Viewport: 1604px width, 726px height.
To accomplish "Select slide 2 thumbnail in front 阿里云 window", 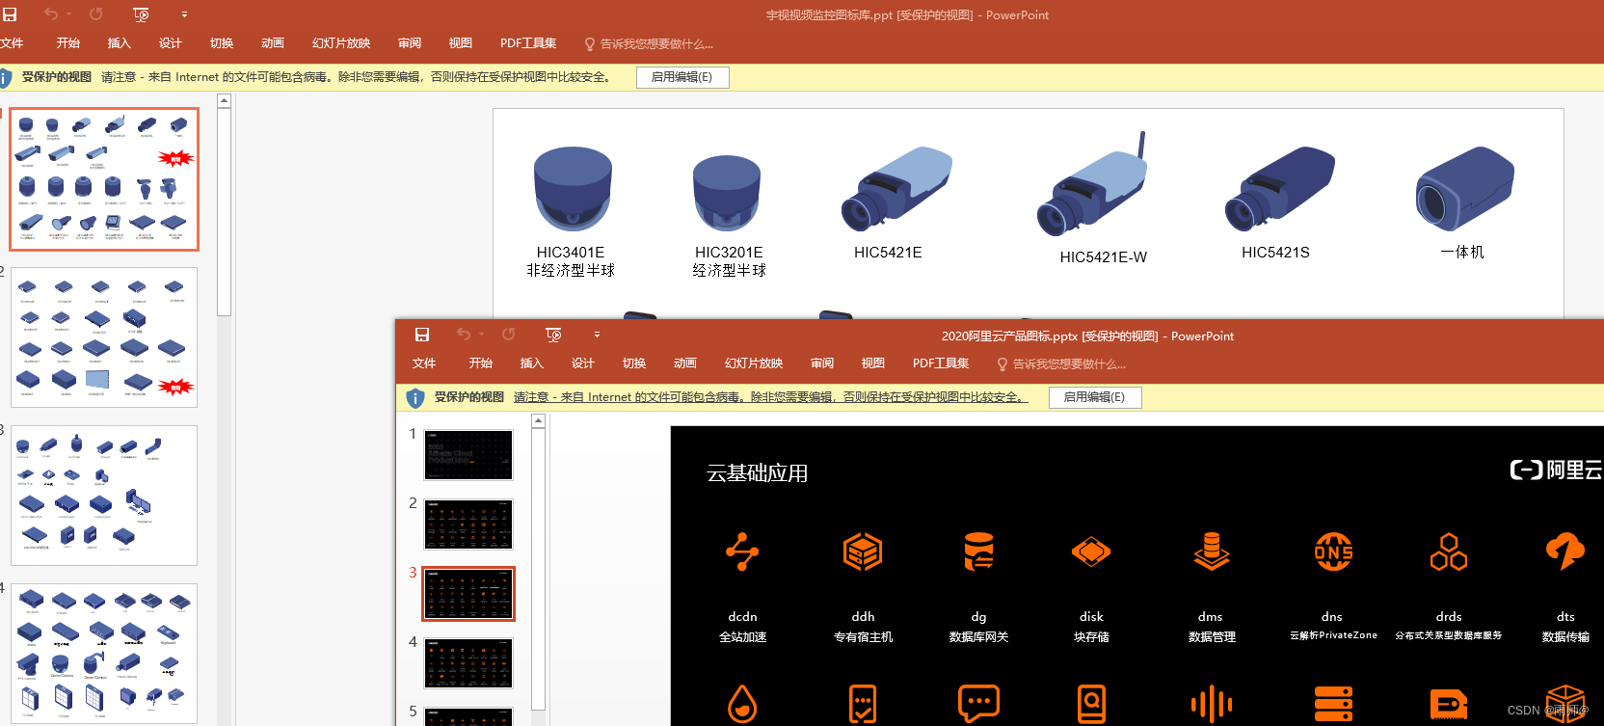I will click(x=468, y=524).
